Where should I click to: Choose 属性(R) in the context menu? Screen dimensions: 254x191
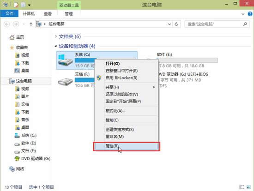pyautogui.click(x=127, y=146)
